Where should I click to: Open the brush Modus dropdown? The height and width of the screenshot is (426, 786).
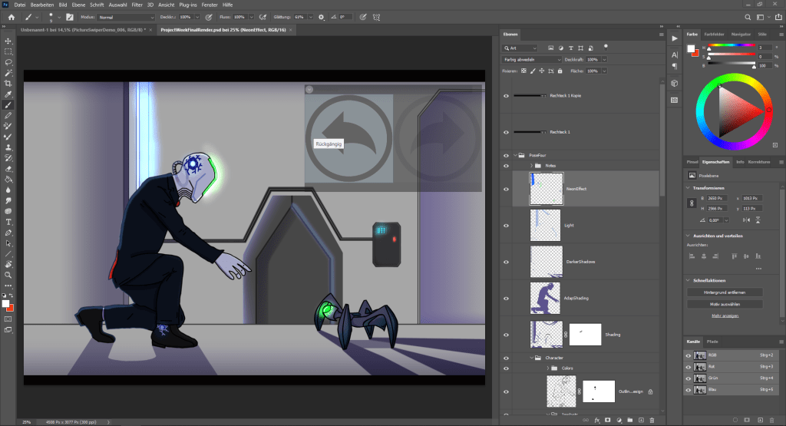point(125,16)
